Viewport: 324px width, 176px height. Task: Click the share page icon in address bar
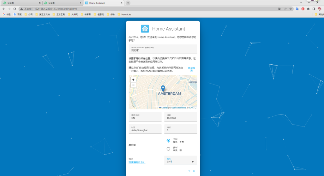click(x=285, y=9)
